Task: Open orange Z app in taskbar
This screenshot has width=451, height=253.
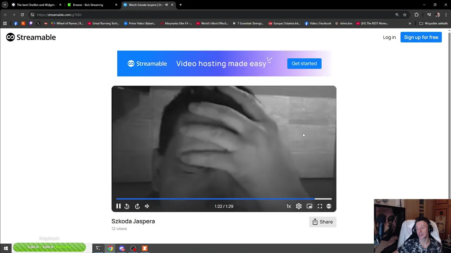Action: 144,248
